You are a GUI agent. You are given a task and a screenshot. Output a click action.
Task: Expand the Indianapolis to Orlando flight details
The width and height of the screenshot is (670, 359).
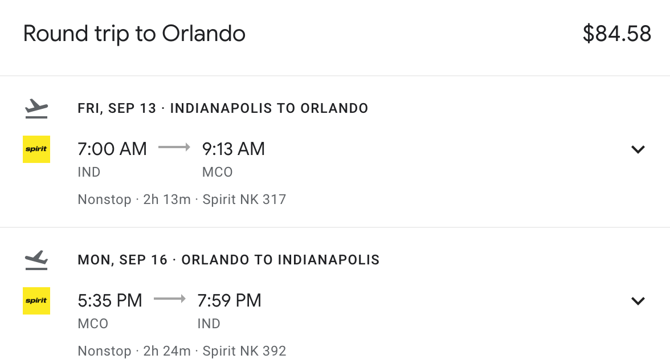638,149
